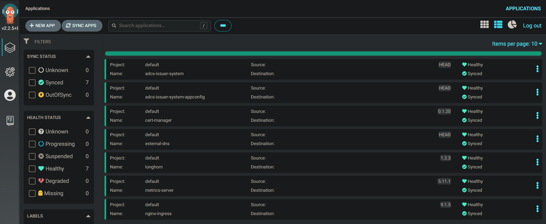The width and height of the screenshot is (546, 224).
Task: Switch to tiles grid view
Action: coord(484,25)
